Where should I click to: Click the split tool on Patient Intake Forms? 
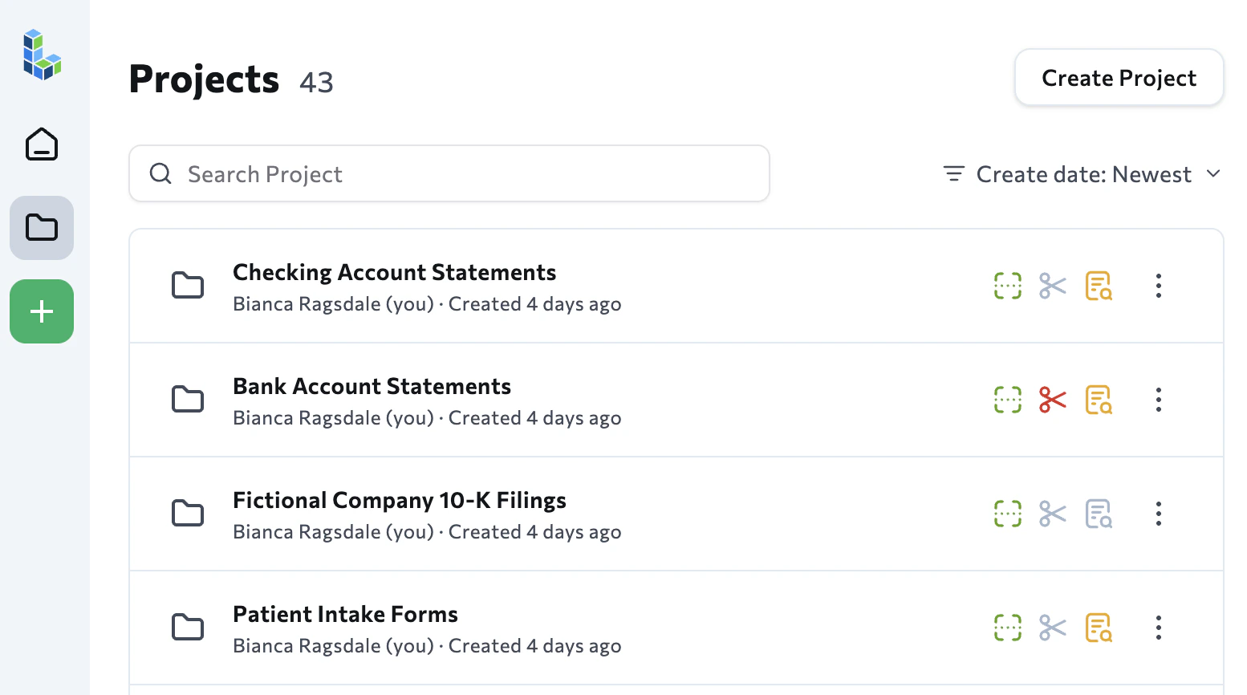pos(1052,627)
